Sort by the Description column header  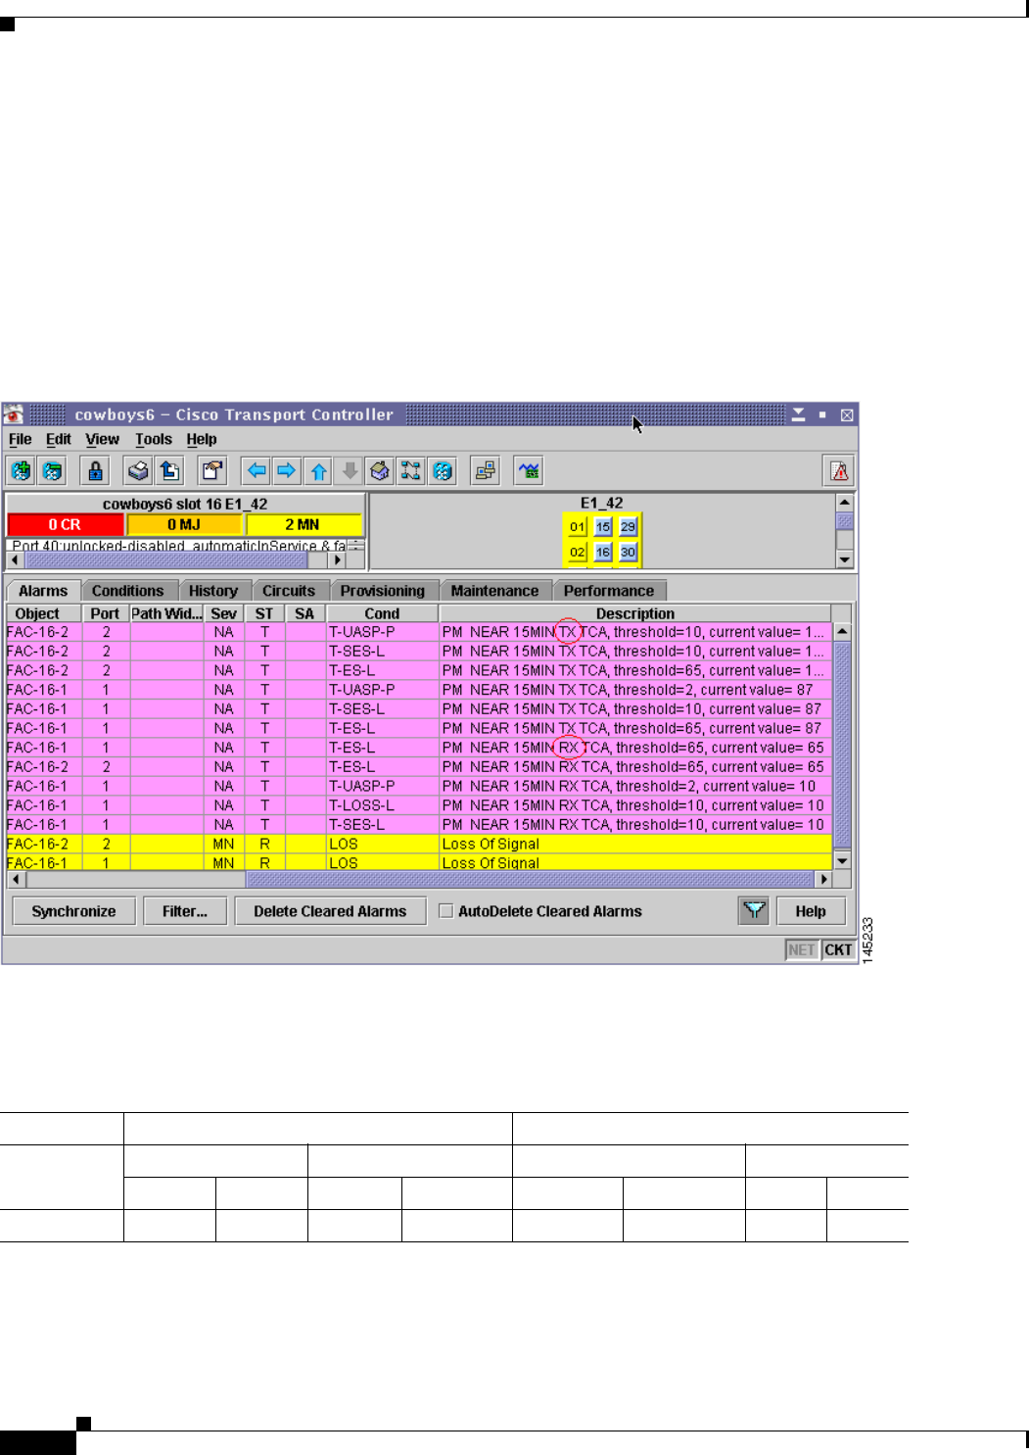point(635,613)
